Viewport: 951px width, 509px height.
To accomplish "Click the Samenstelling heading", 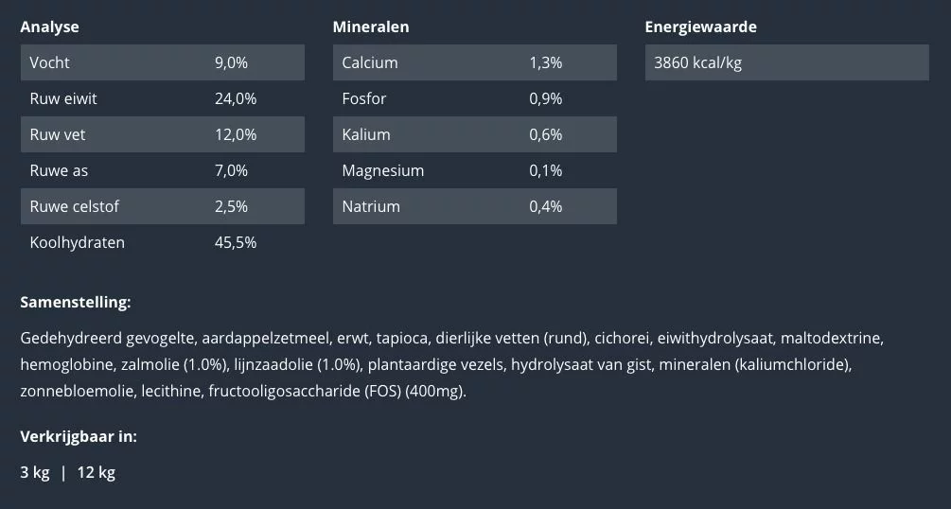I will pos(76,303).
